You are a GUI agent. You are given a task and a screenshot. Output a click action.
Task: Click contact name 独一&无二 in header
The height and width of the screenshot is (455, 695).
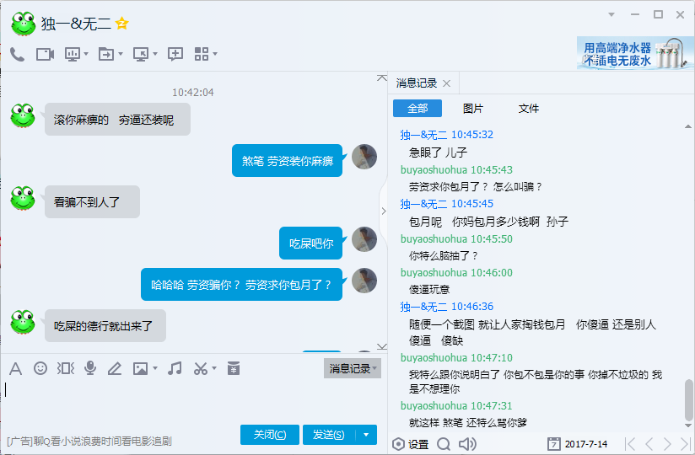coord(76,24)
